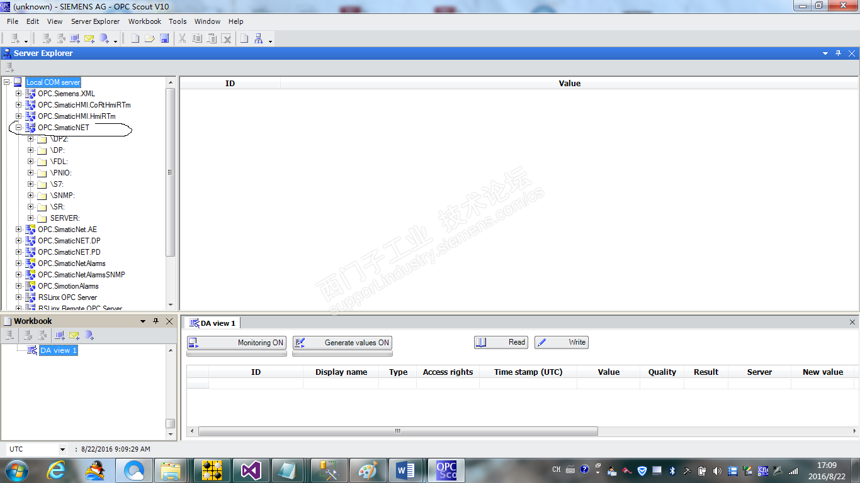Viewport: 860px width, 483px height.
Task: Open the Server Explorer panel options dropdown arrow
Action: 825,53
